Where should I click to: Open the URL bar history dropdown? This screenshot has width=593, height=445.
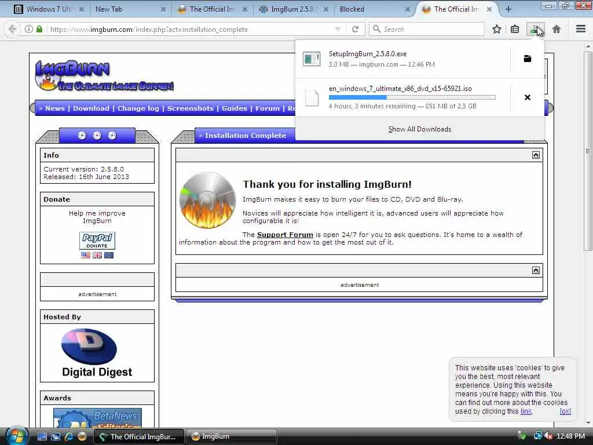pos(338,29)
